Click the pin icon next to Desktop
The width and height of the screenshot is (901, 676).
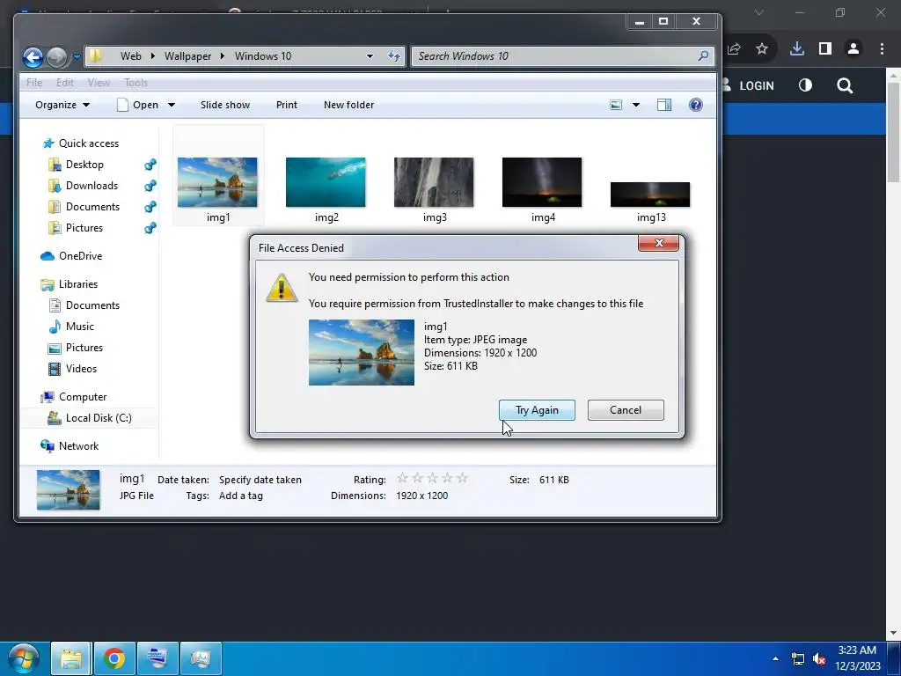coord(150,165)
